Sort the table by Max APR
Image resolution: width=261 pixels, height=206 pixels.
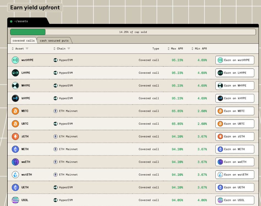(168, 49)
